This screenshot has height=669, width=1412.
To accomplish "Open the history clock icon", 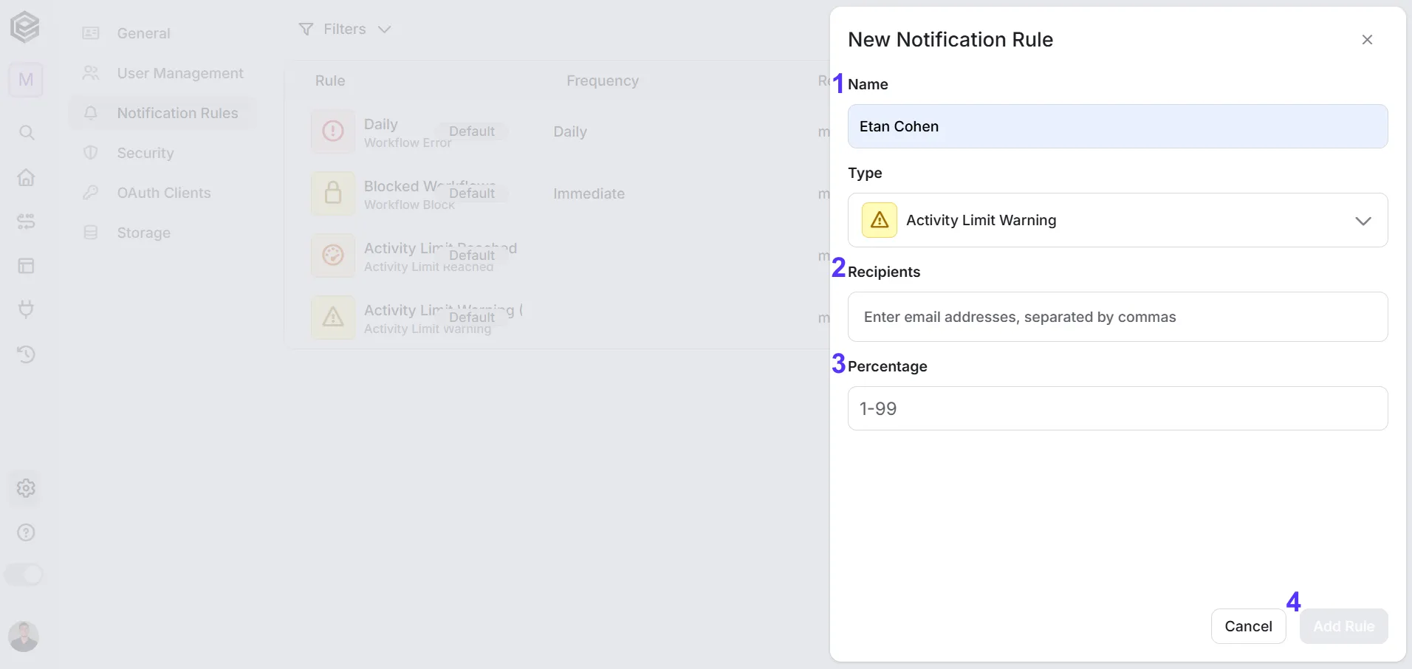I will [x=26, y=354].
